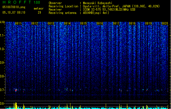Screen dimensions: 171x109
Task: Click the 0817 time marker
Action: [116, 23]
